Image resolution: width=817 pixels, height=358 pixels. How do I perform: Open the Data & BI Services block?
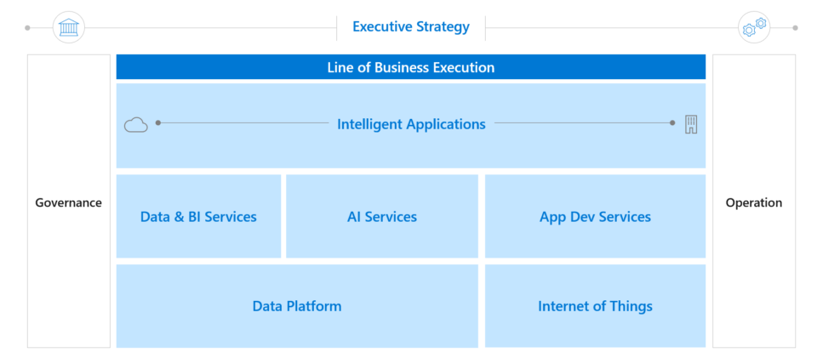click(x=198, y=217)
